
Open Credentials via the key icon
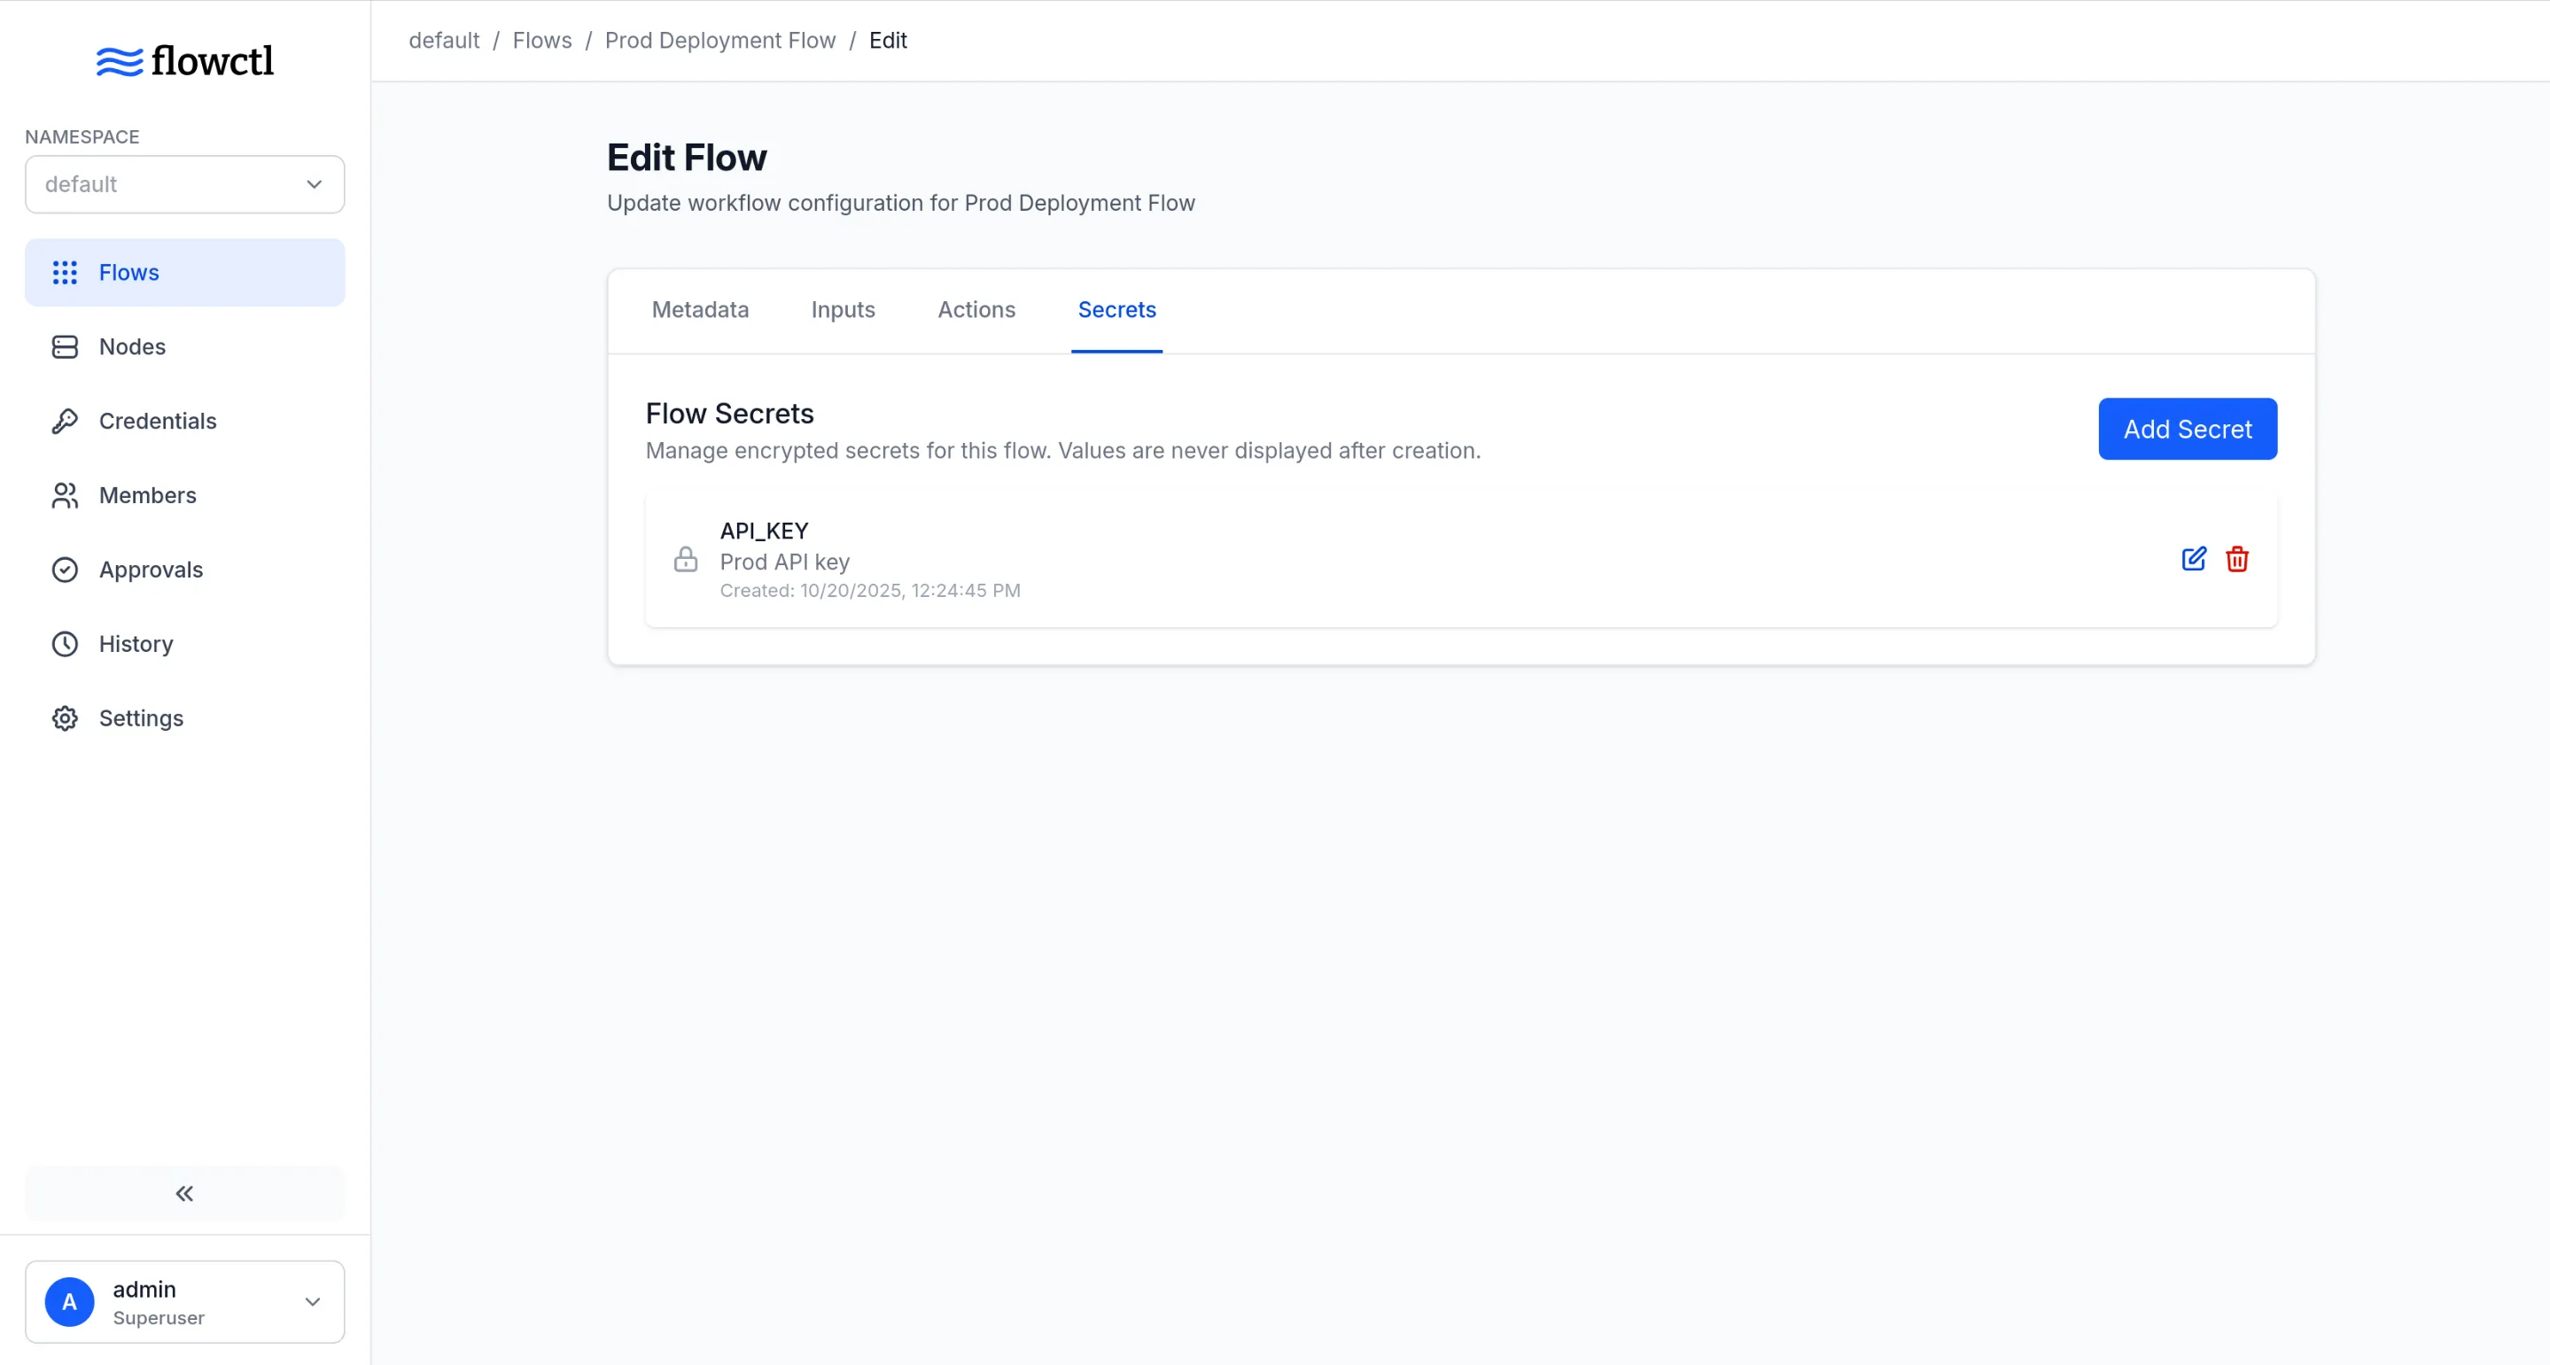65,421
